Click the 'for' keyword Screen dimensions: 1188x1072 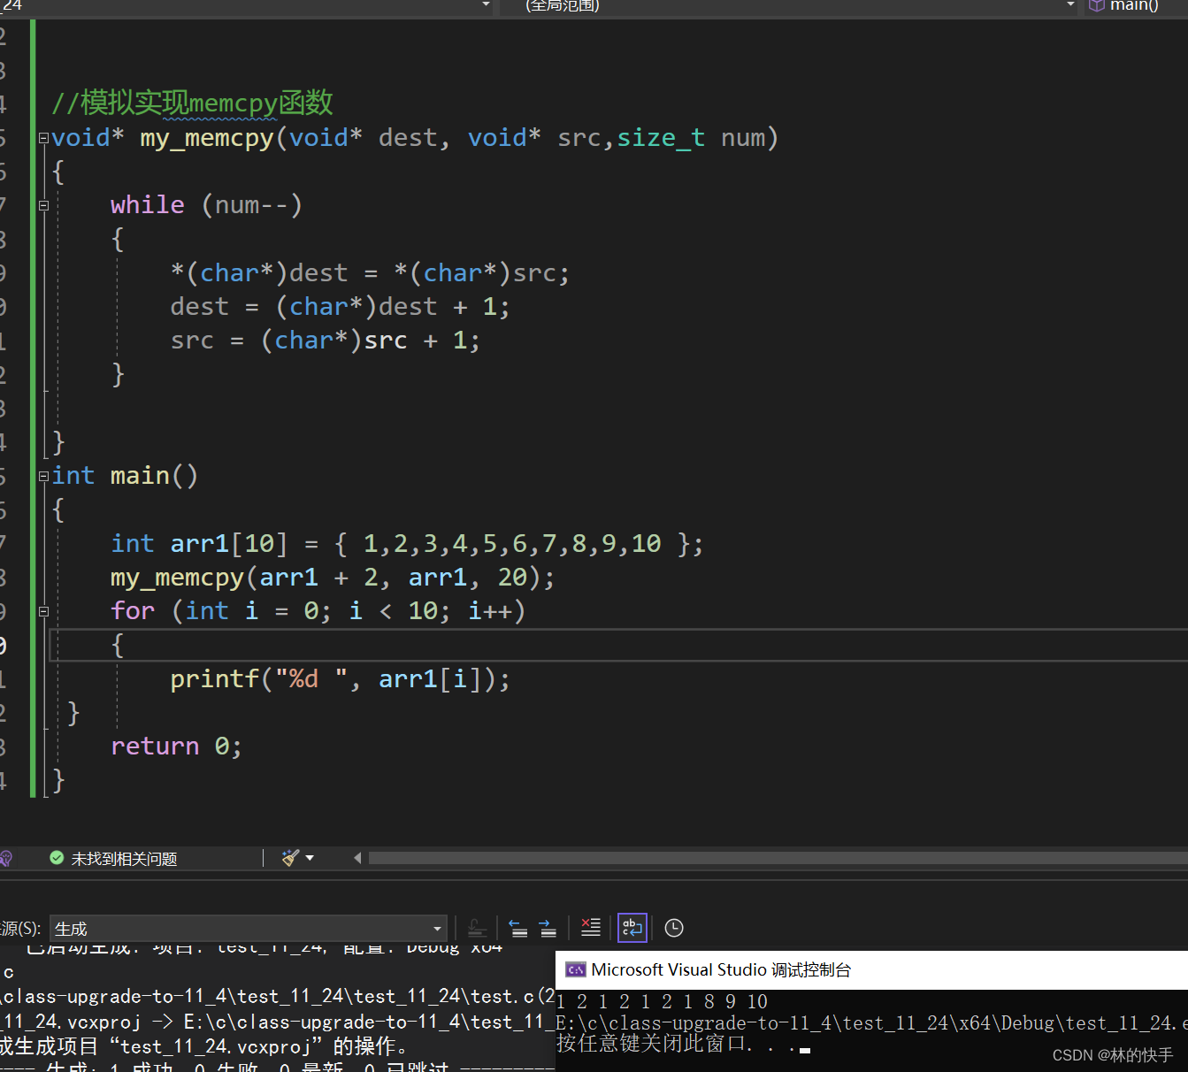pyautogui.click(x=133, y=611)
